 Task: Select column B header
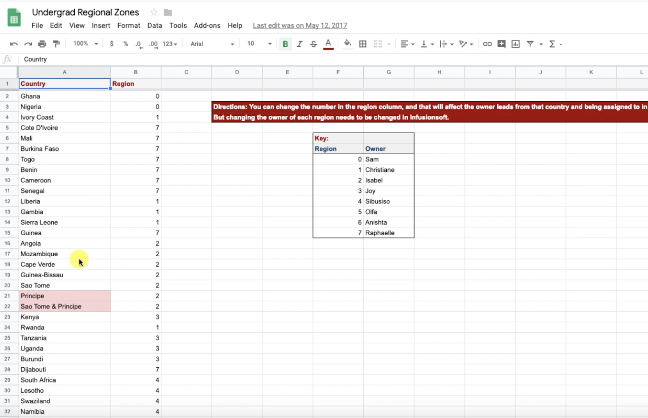tap(136, 72)
